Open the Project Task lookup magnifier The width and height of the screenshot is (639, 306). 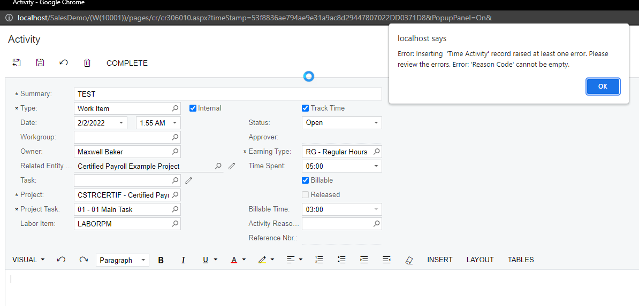pyautogui.click(x=175, y=209)
